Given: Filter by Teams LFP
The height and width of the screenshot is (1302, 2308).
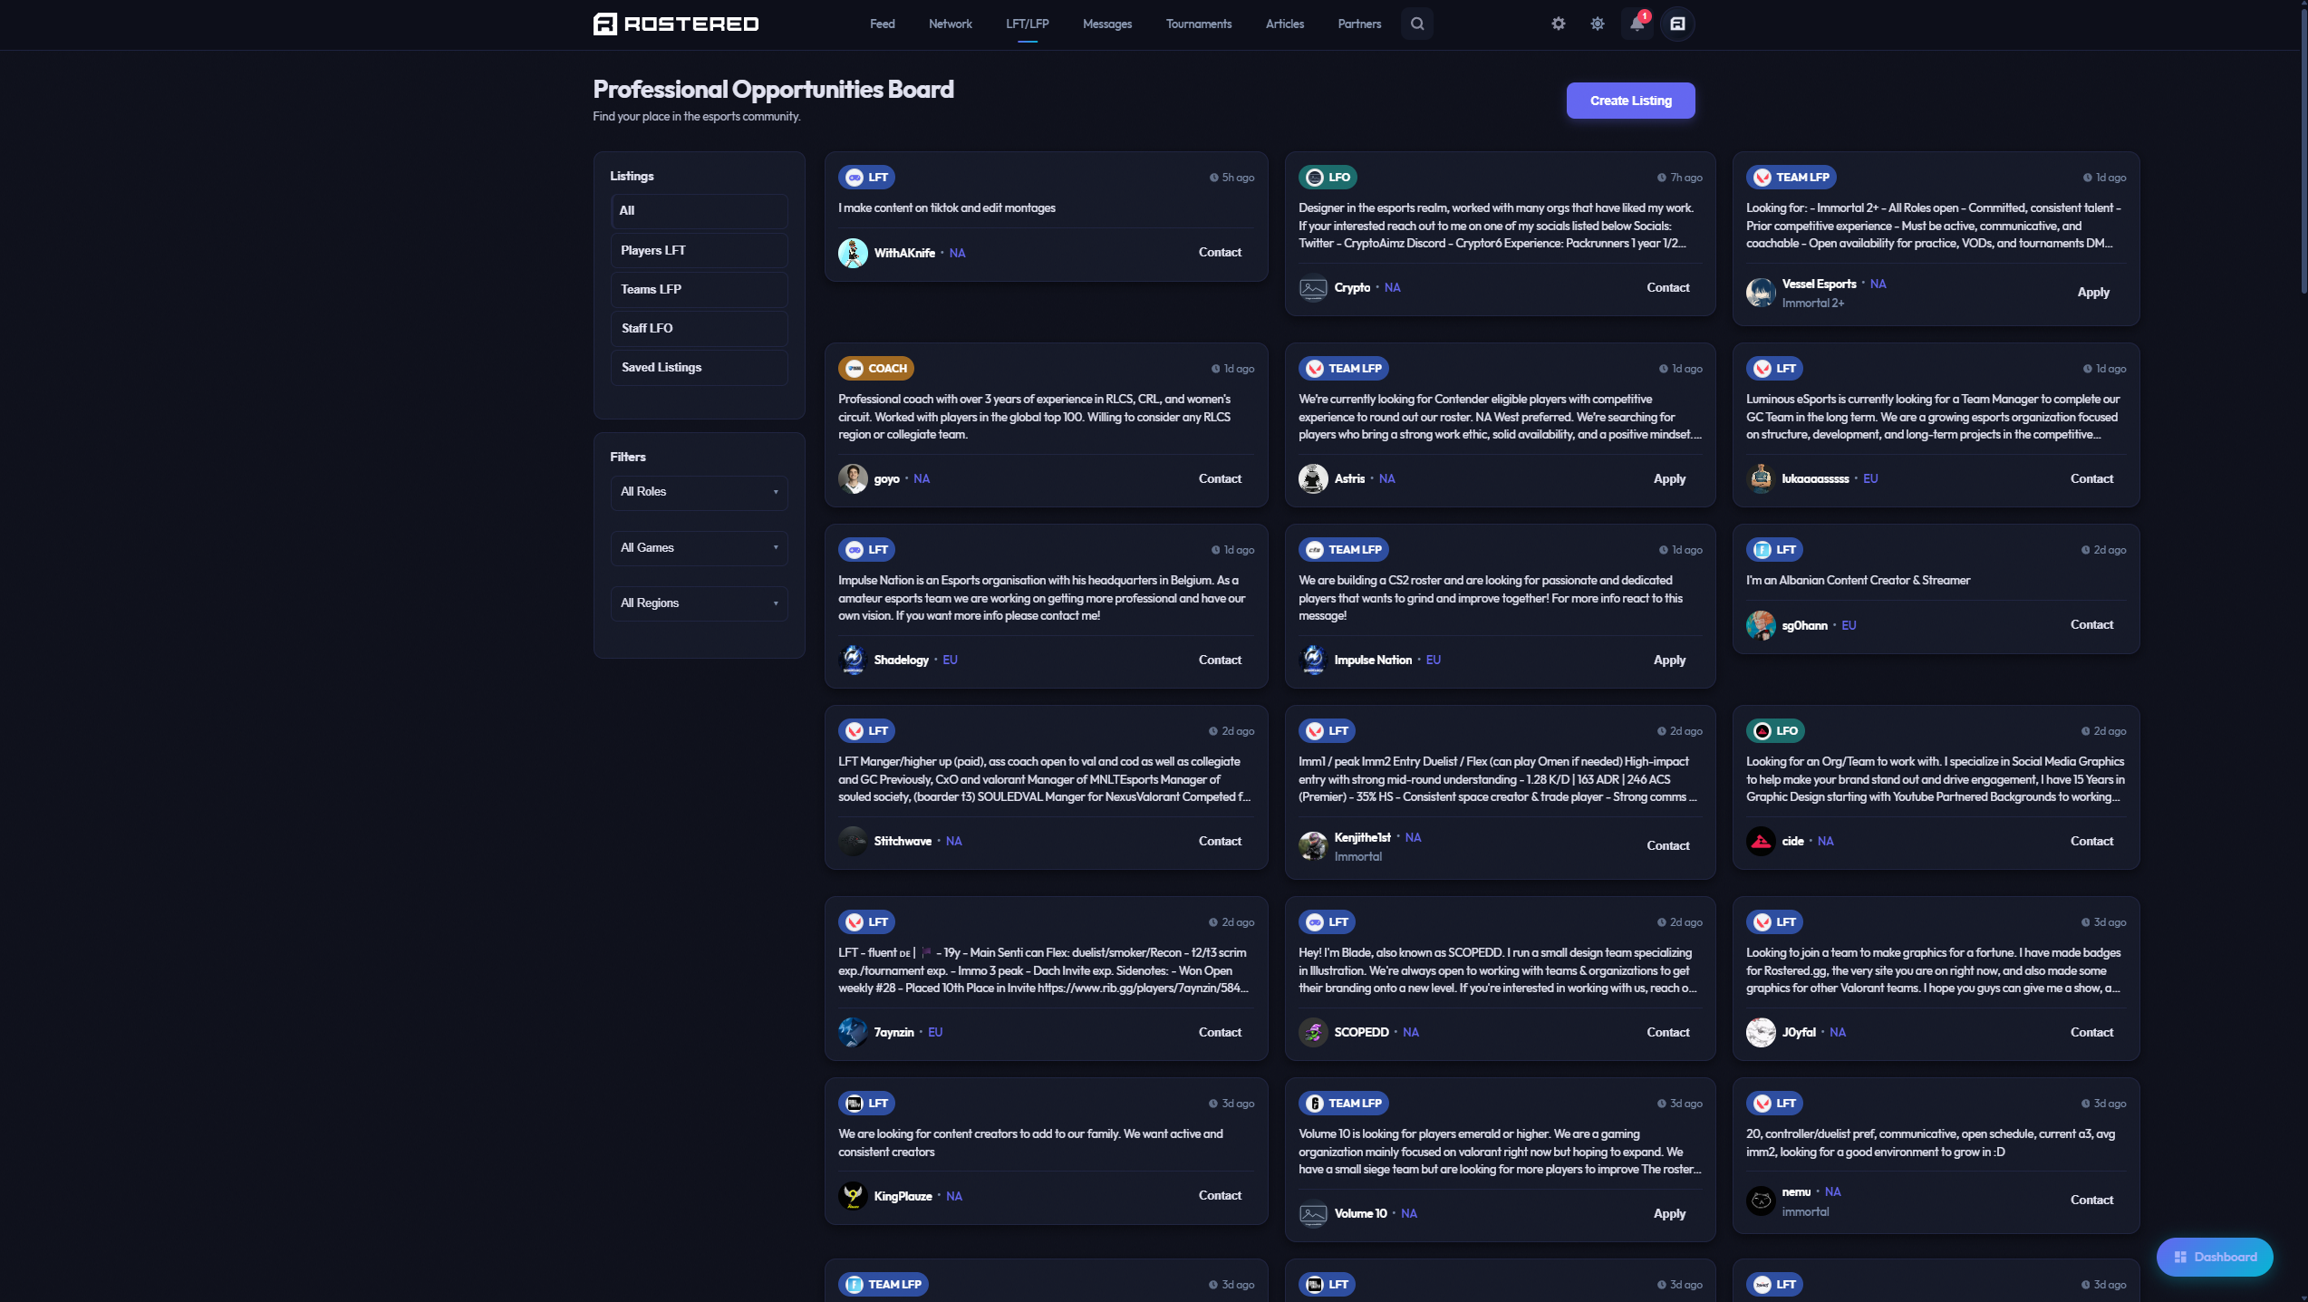Looking at the screenshot, I should [x=699, y=290].
